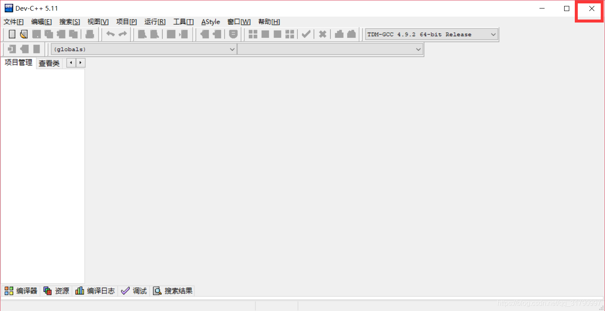Open the 搜索结果 bottom tab

tap(173, 291)
